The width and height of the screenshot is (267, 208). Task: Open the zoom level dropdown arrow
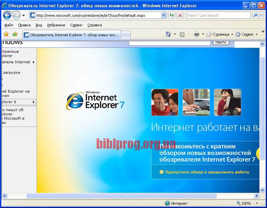point(257,203)
